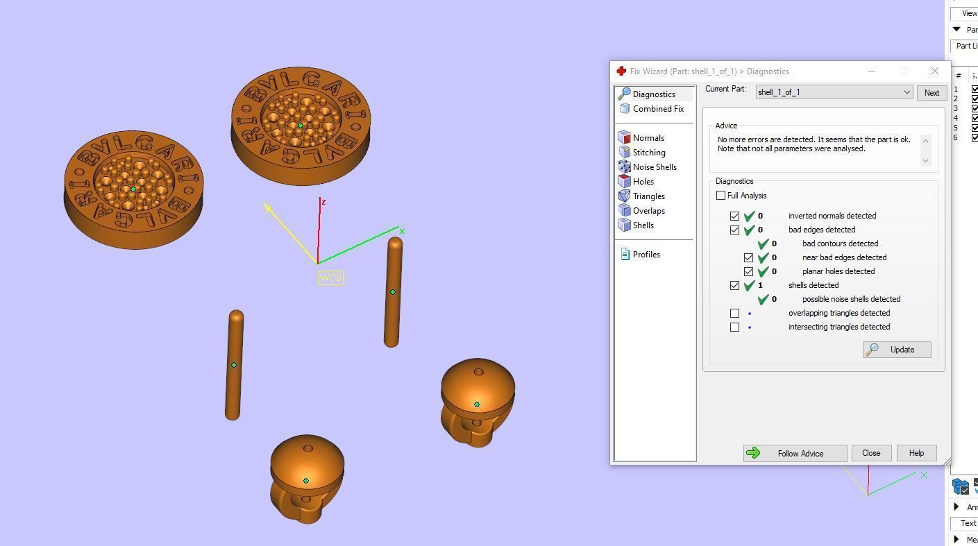The width and height of the screenshot is (978, 546).
Task: Uncheck planar holes detected checkbox
Action: pos(748,271)
